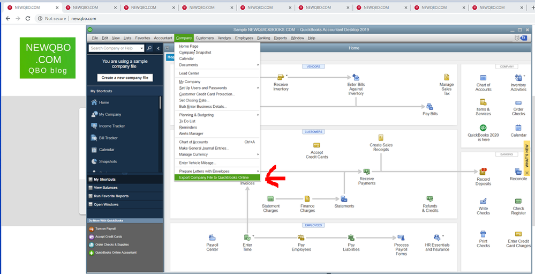The width and height of the screenshot is (535, 274).
Task: Open the Payroll Center icon
Action: 212,238
